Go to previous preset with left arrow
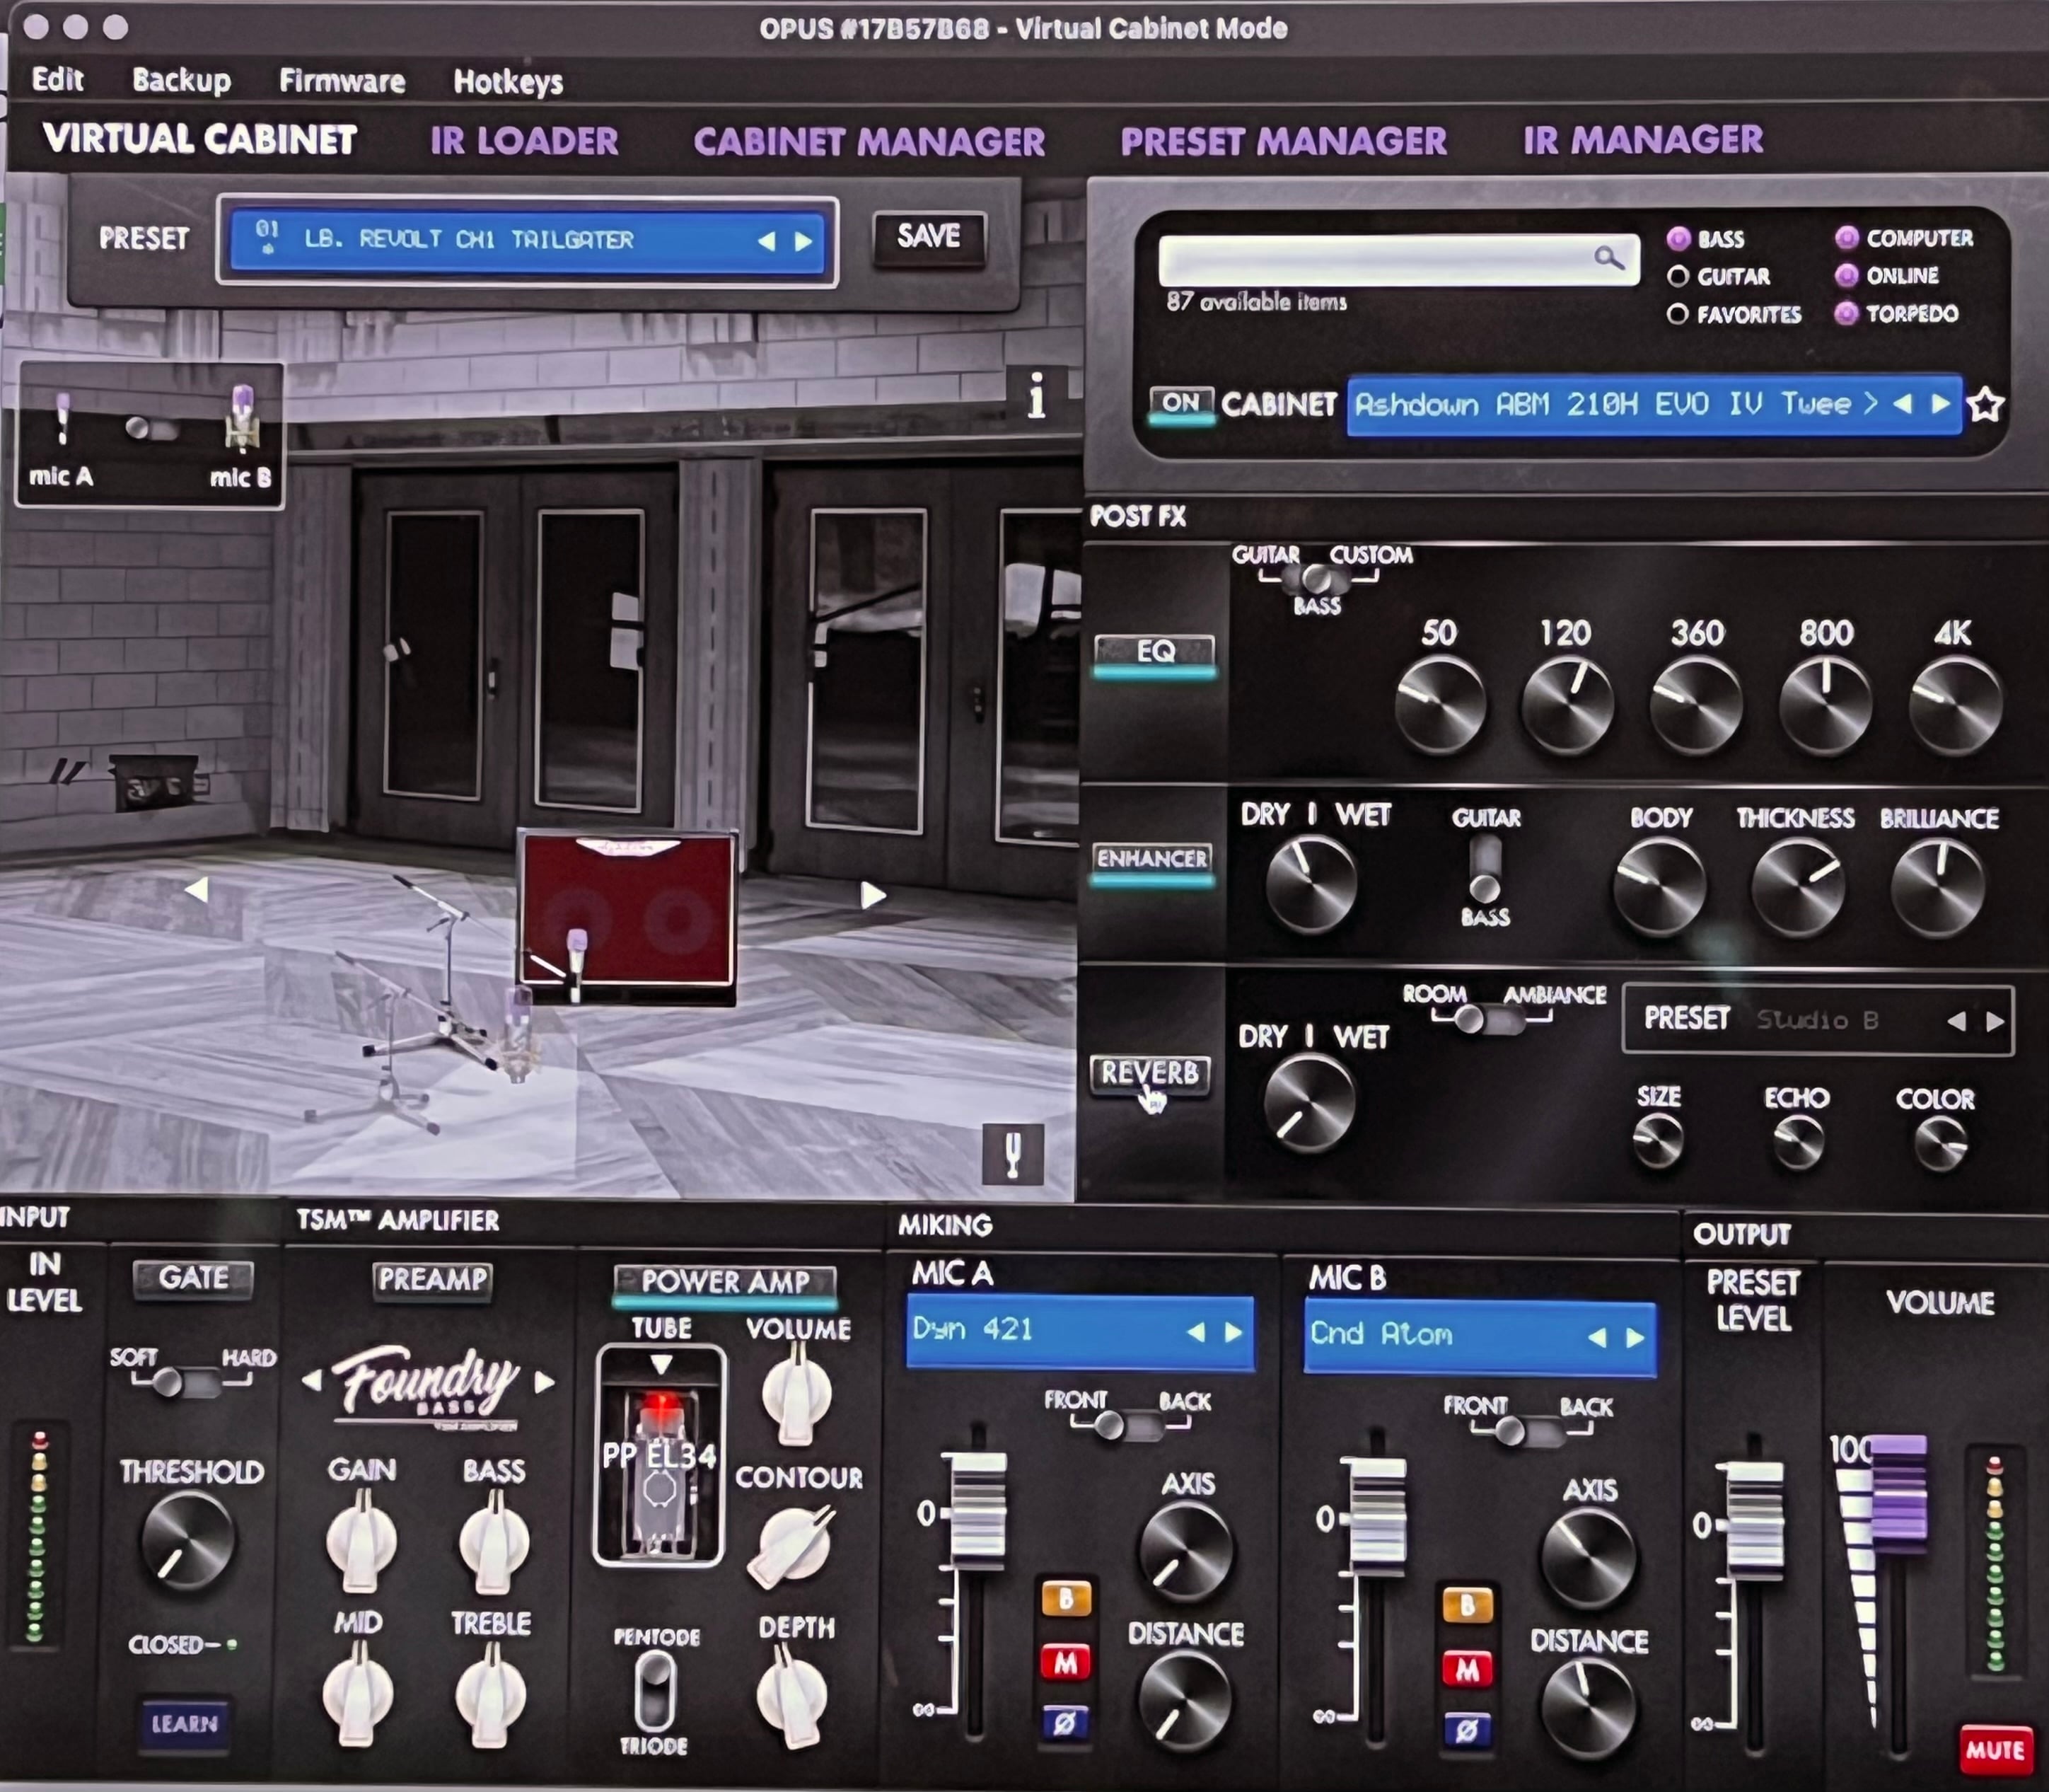2049x1792 pixels. [x=767, y=241]
